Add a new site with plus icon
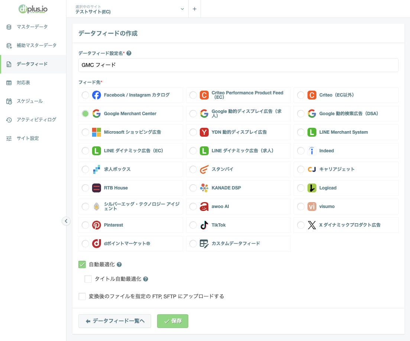This screenshot has height=341, width=410. (x=195, y=9)
